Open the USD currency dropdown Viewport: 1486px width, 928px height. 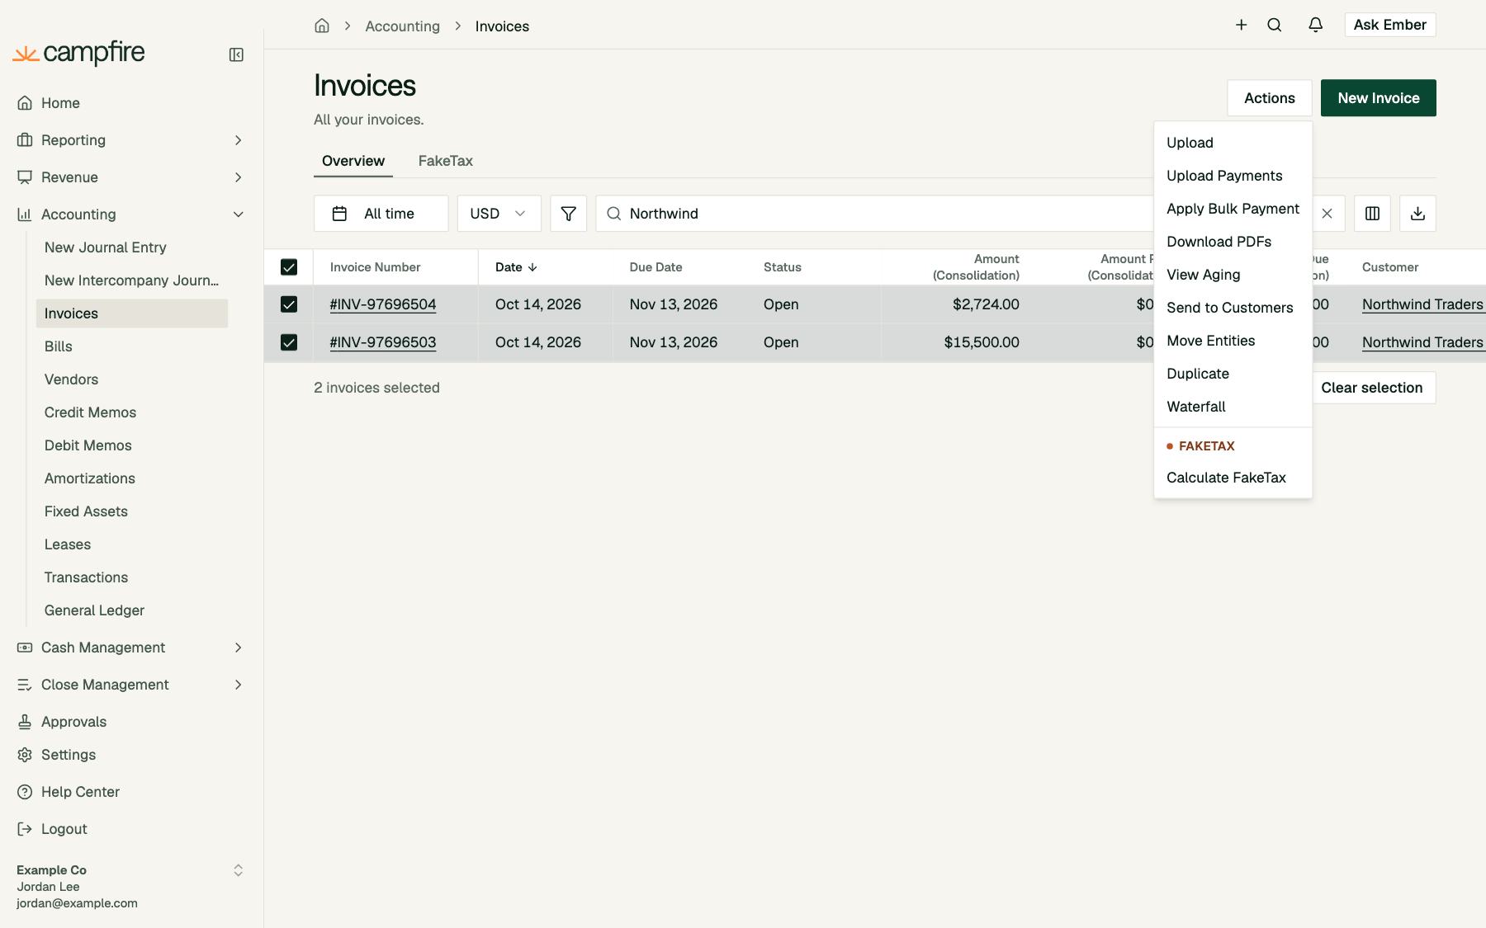click(x=499, y=214)
